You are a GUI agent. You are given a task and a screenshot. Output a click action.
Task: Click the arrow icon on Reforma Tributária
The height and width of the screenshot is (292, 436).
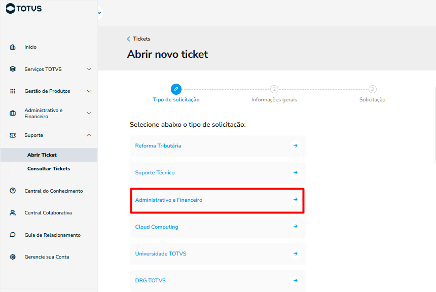coord(296,145)
